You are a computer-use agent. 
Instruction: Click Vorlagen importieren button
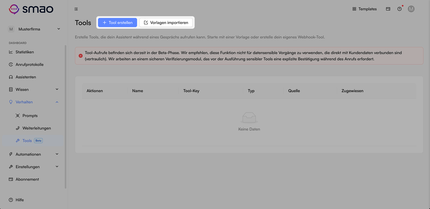click(x=166, y=22)
